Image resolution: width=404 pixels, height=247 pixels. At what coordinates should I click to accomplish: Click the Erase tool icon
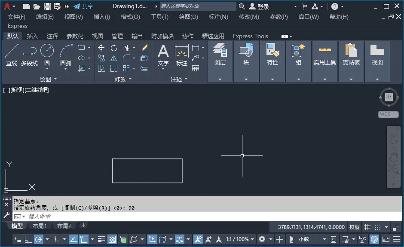[x=144, y=48]
